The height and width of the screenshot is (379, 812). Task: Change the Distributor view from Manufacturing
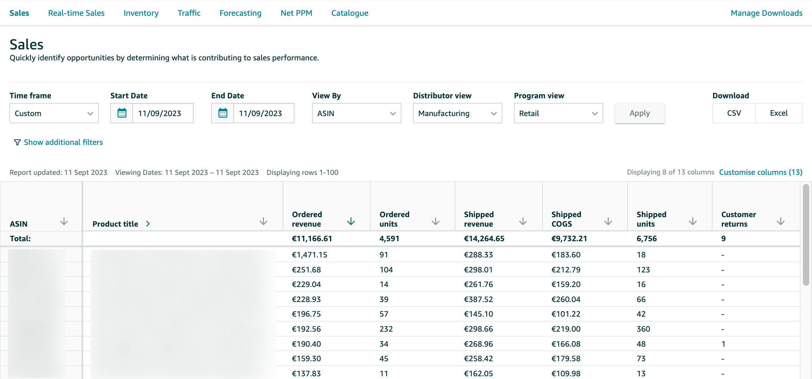point(457,113)
